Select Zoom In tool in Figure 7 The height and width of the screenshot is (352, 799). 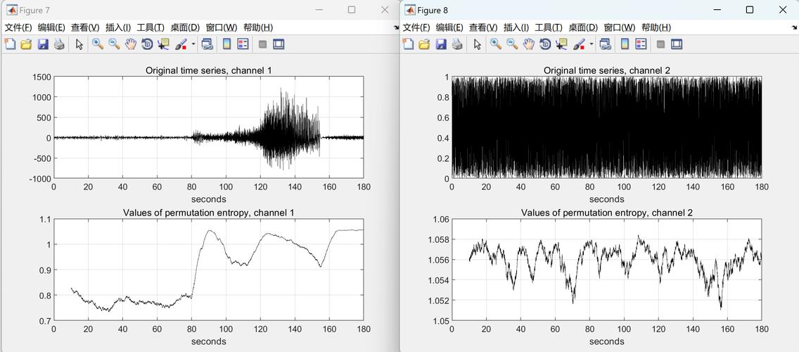click(97, 44)
